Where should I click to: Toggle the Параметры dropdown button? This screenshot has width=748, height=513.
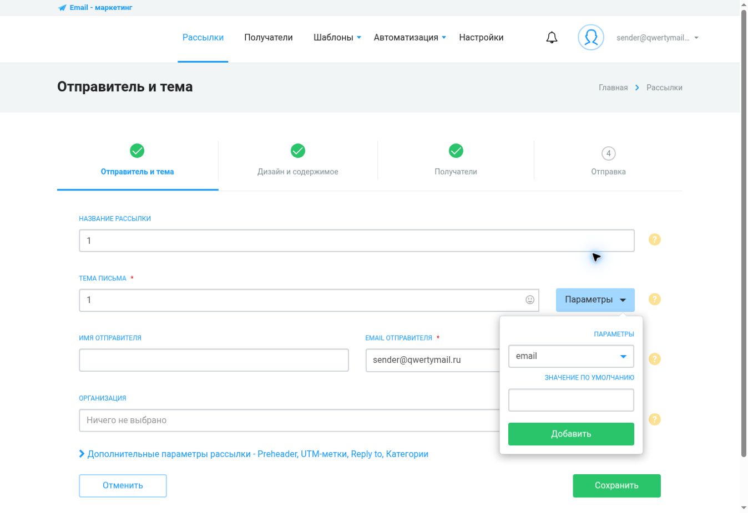[595, 300]
